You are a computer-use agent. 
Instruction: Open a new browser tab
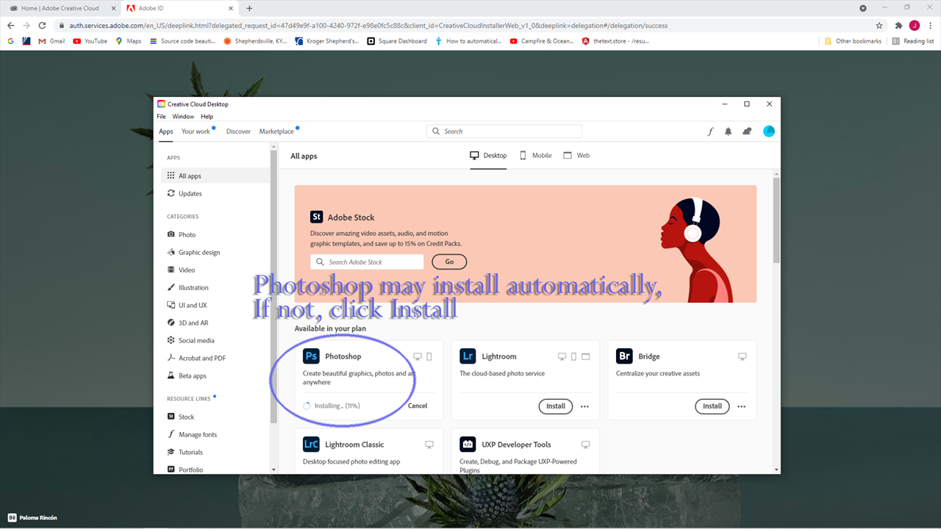pos(249,8)
